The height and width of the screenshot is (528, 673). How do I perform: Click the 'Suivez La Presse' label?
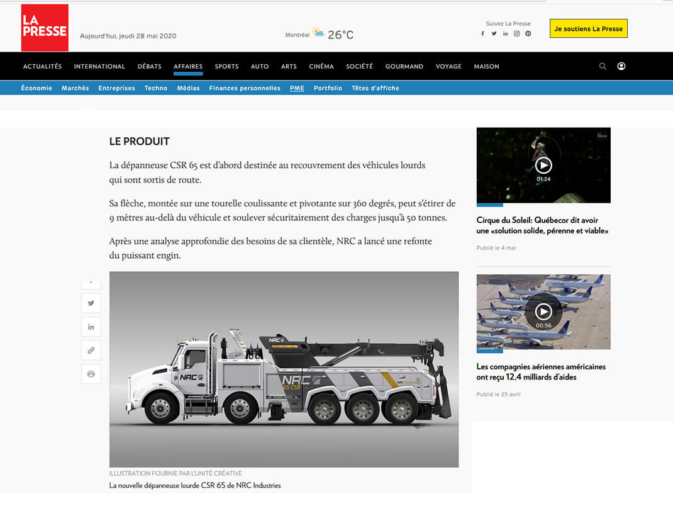click(508, 24)
